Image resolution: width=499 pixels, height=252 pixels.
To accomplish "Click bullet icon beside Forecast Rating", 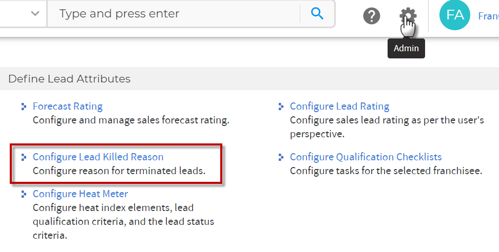I will click(24, 107).
